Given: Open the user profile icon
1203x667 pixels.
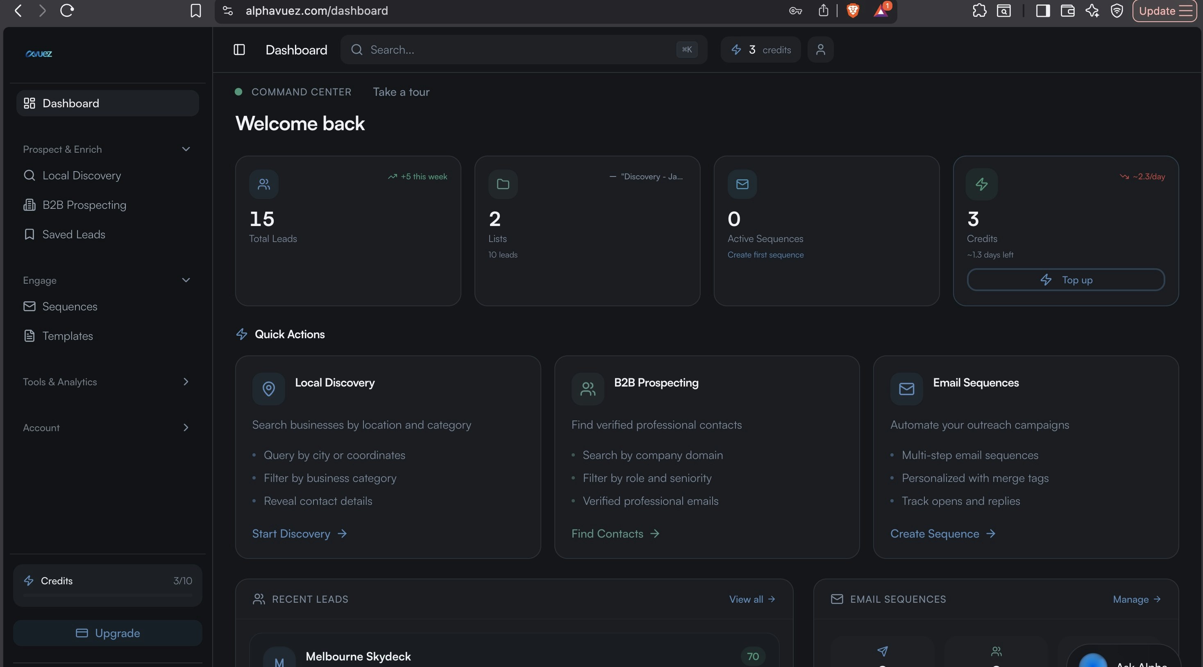Looking at the screenshot, I should pos(821,50).
